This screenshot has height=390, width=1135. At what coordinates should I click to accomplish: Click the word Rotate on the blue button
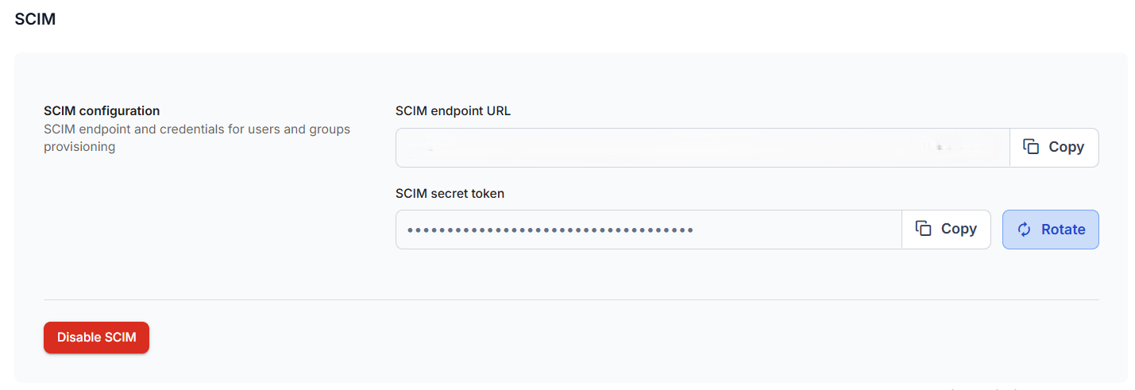(x=1063, y=230)
